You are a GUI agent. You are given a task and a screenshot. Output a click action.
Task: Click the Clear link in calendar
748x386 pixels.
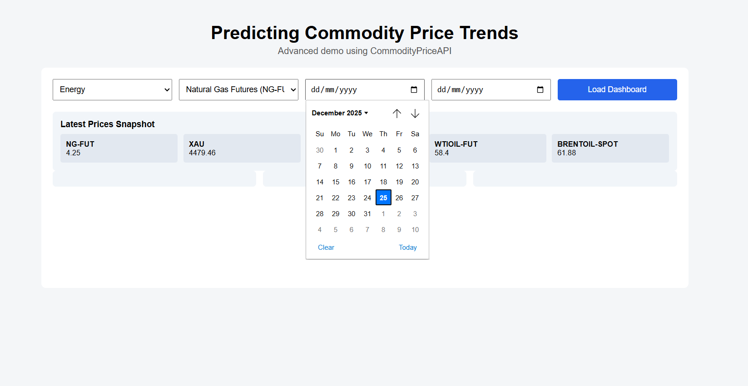coord(326,247)
